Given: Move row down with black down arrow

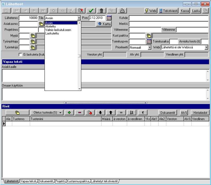Looking at the screenshot, I should (100, 112).
